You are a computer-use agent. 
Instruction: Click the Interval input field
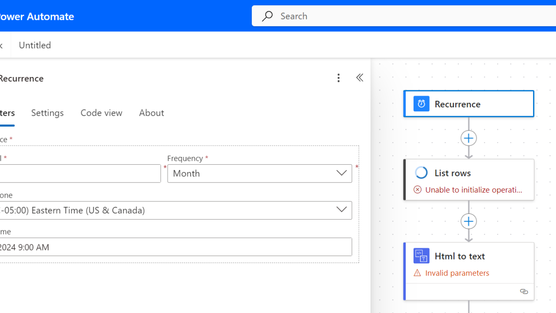point(78,173)
